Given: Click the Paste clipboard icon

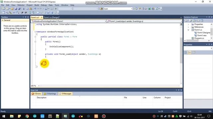Looking at the screenshot, I should (x=31, y=9).
